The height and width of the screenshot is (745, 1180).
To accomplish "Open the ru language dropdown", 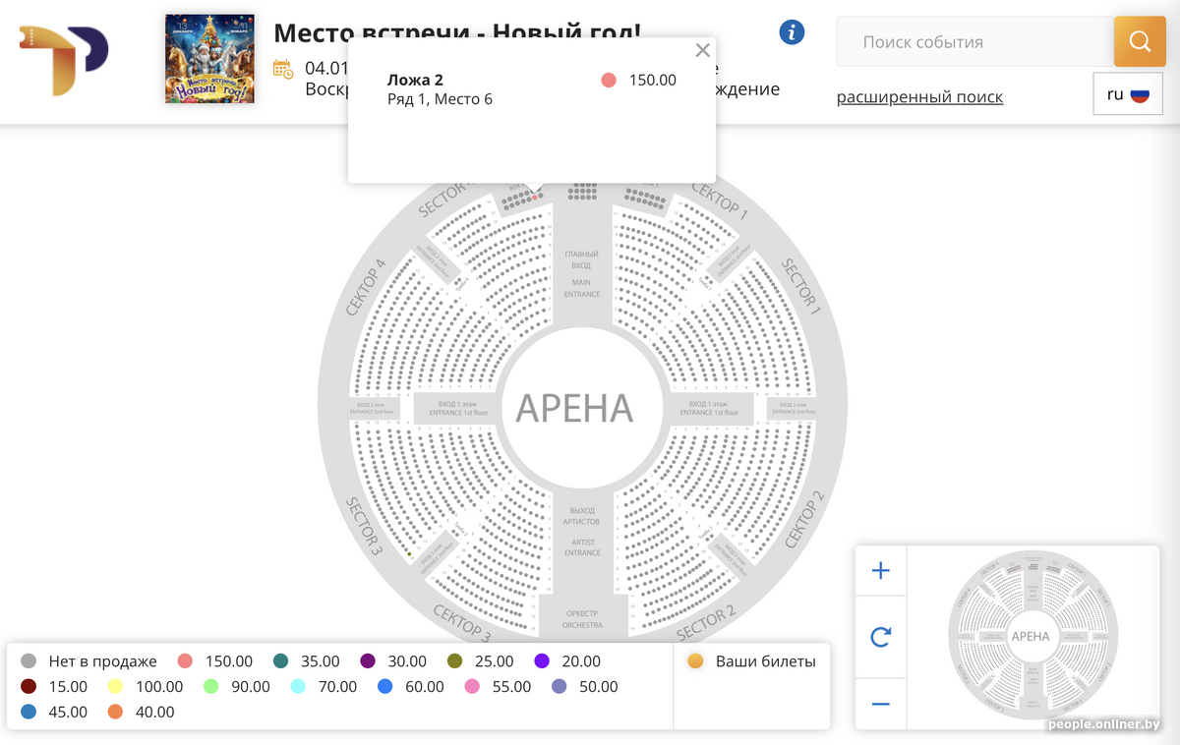I will [1127, 94].
